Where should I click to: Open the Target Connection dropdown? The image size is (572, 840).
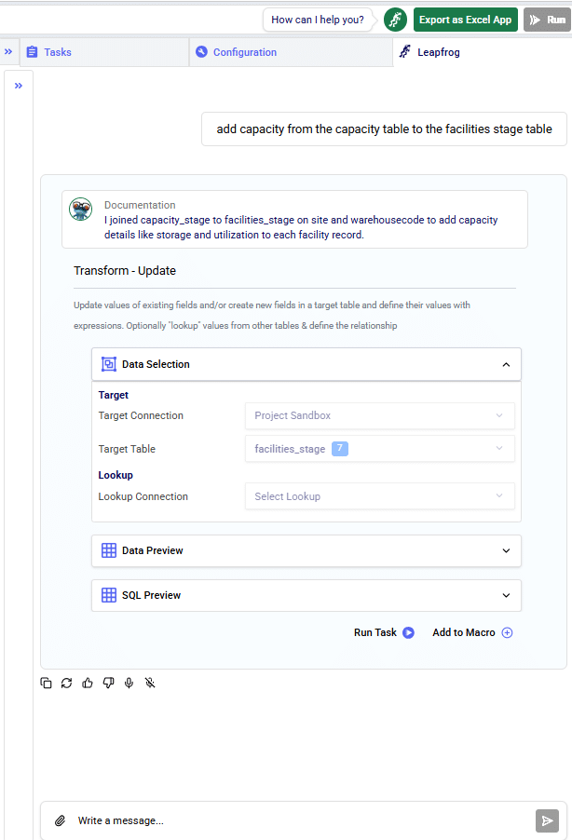pyautogui.click(x=379, y=415)
